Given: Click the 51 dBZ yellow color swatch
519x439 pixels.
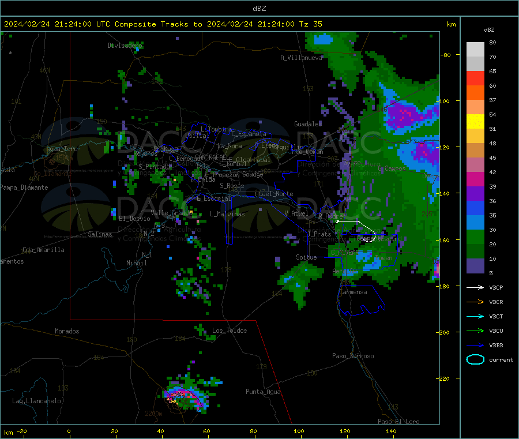Looking at the screenshot, I should pos(475,122).
